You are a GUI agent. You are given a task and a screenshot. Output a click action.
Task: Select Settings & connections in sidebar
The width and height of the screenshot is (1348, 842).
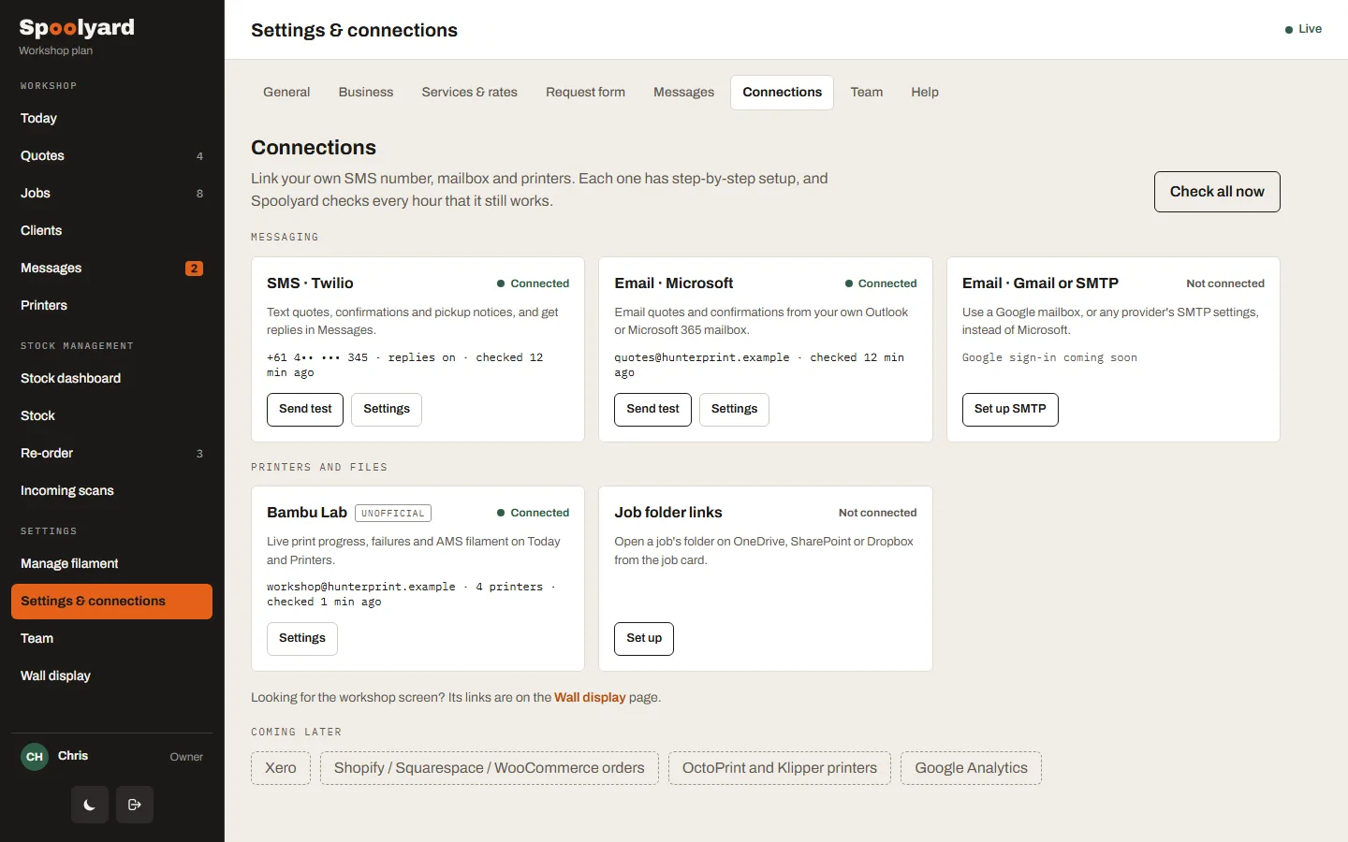click(x=111, y=602)
